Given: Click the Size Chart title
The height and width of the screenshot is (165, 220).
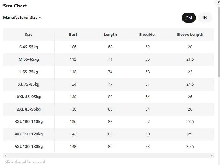Looking at the screenshot, I should tap(15, 6).
